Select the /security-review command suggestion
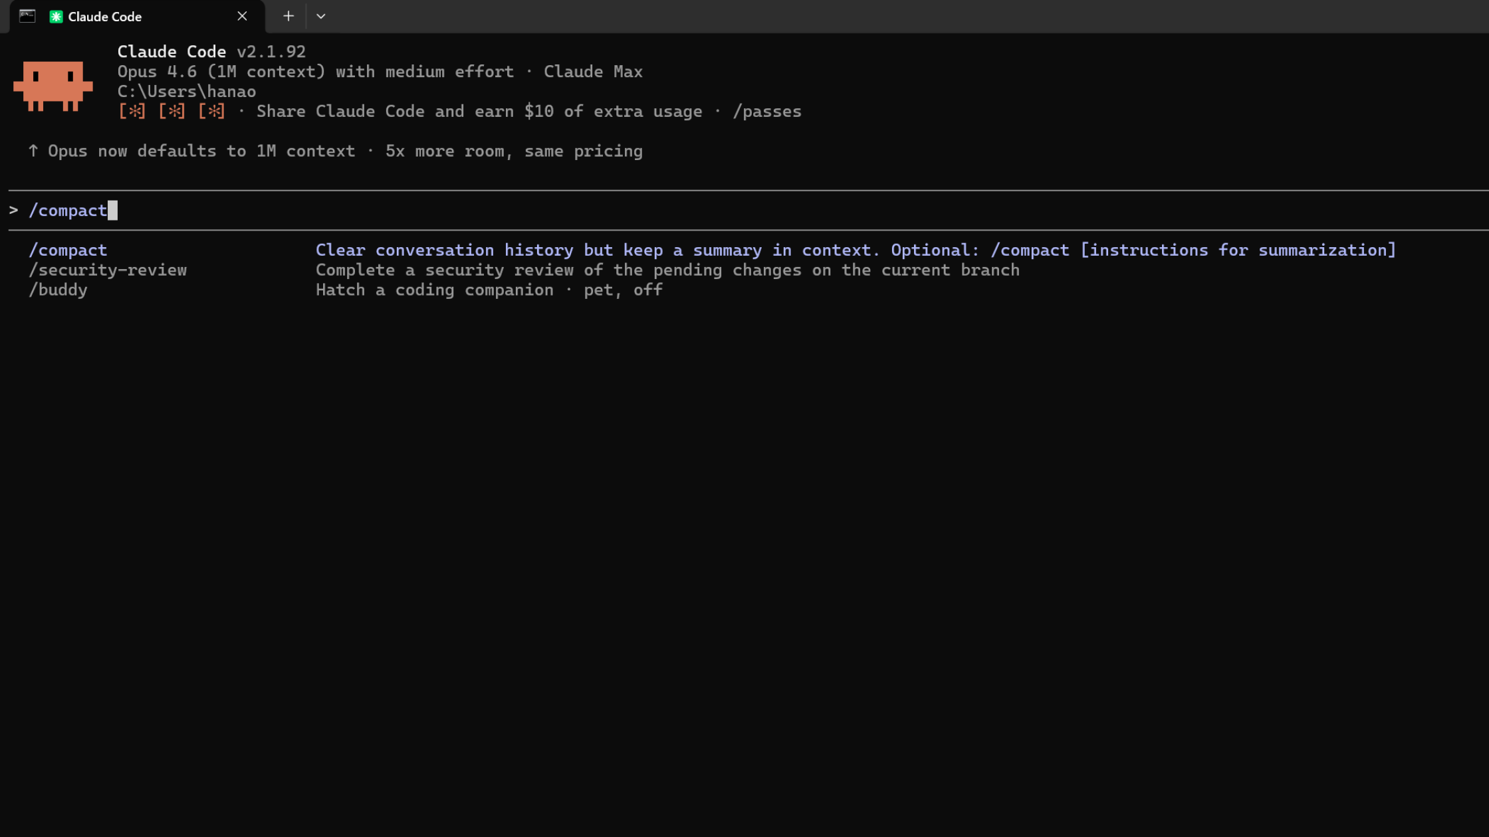 coord(108,270)
